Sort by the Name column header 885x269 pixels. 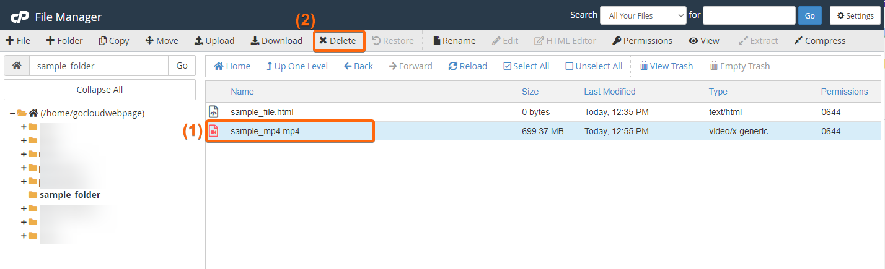point(242,92)
